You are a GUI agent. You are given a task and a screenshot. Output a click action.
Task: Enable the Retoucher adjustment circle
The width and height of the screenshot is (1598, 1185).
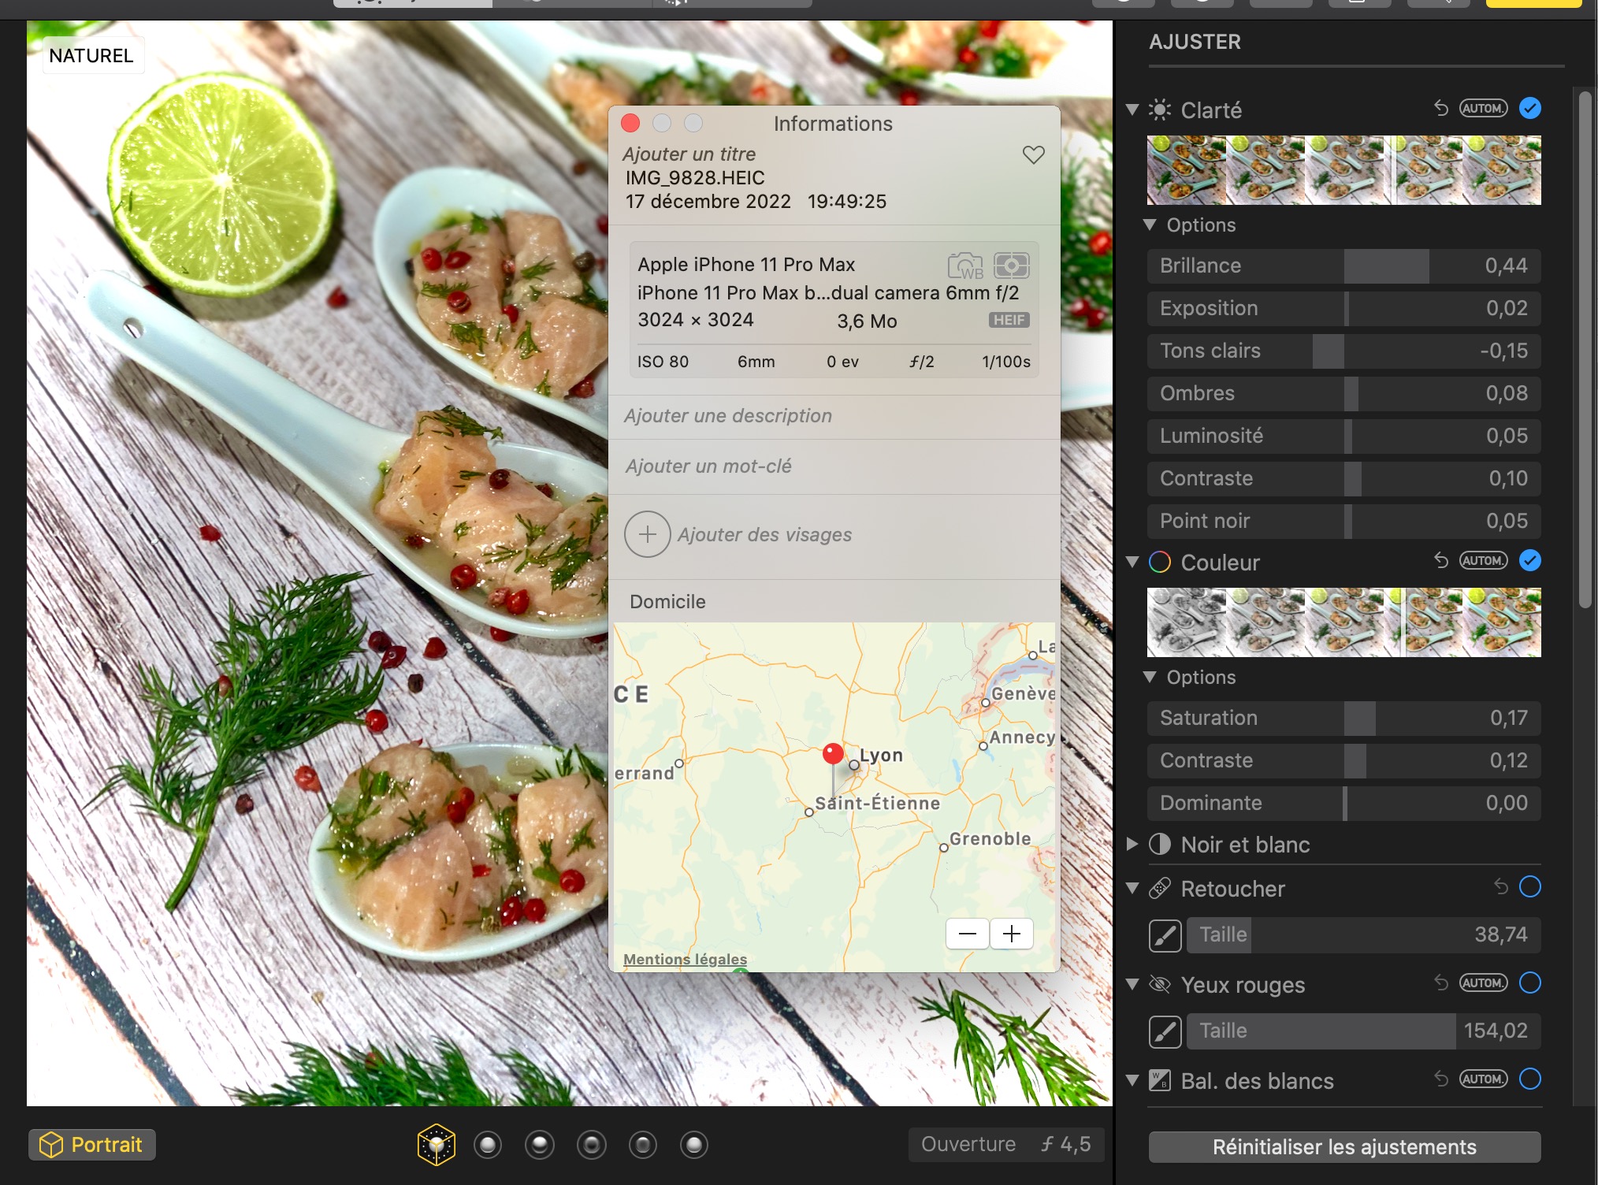(x=1529, y=887)
